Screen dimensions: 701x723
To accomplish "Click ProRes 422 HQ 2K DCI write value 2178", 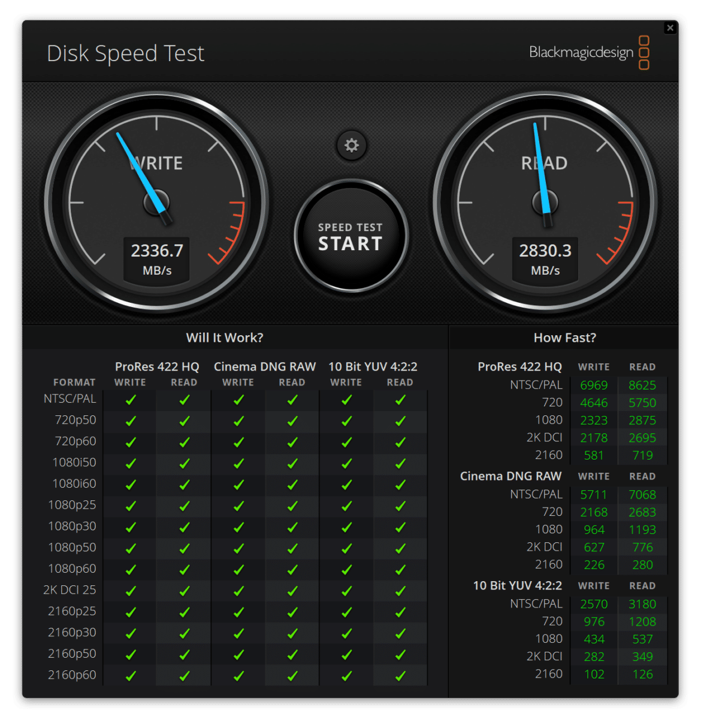I will tap(594, 438).
